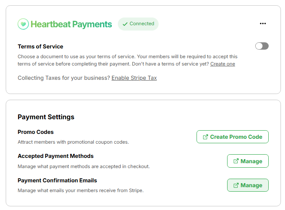Click the Accepted Payment Methods label

point(55,156)
